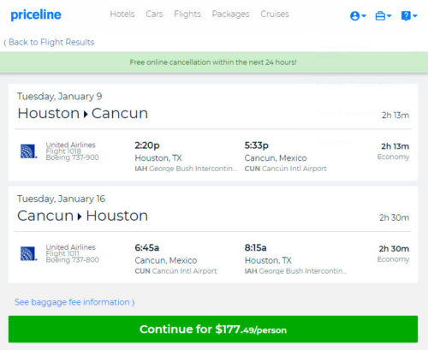Open the Flights menu item

coord(187,14)
